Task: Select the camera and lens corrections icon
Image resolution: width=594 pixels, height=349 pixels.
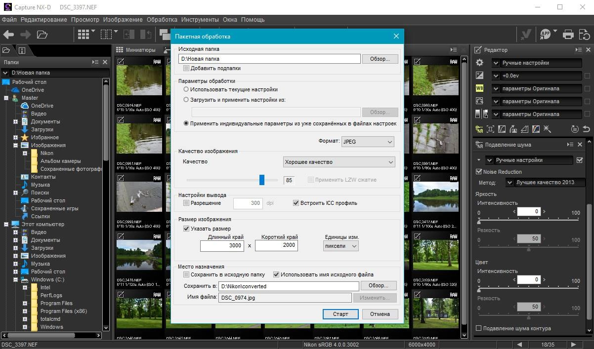Action: pos(491,129)
